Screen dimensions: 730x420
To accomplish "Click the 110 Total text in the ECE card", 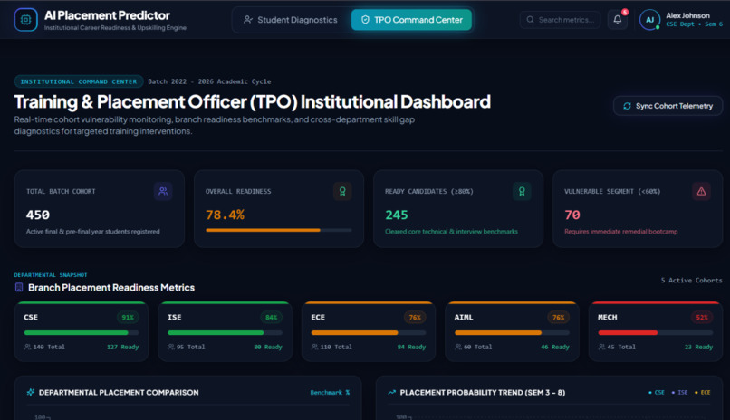I will click(x=336, y=347).
